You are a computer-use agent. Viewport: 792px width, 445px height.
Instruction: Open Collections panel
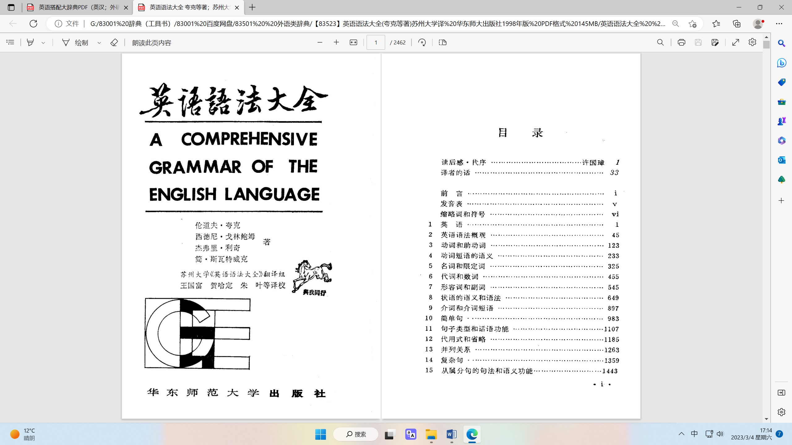pyautogui.click(x=737, y=23)
